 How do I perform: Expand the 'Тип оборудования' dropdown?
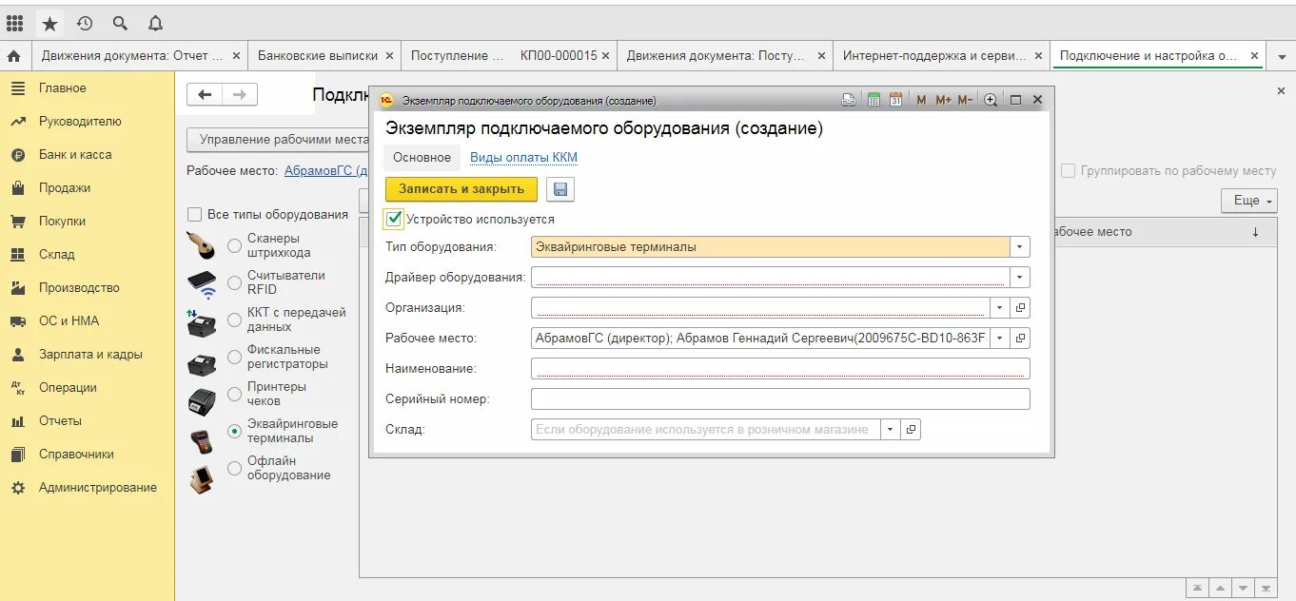point(1020,246)
